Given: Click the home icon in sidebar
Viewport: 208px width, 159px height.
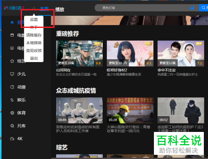Looking at the screenshot, I should 12,22.
